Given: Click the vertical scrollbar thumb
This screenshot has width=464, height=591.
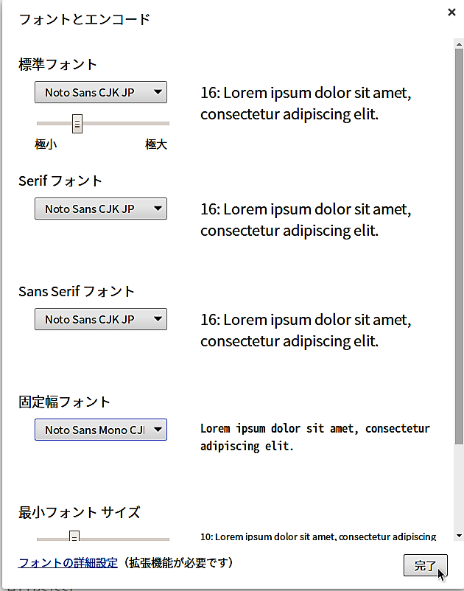Looking at the screenshot, I should coord(459,246).
